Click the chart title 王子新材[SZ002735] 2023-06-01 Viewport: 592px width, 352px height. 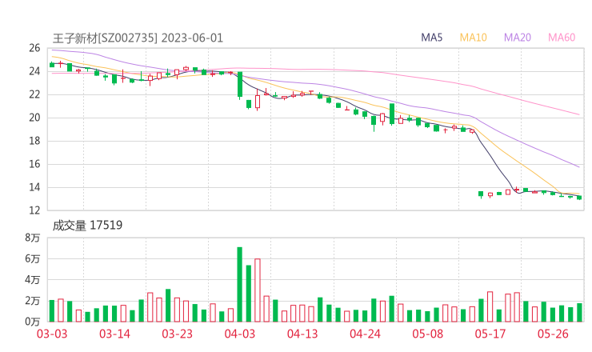[138, 38]
